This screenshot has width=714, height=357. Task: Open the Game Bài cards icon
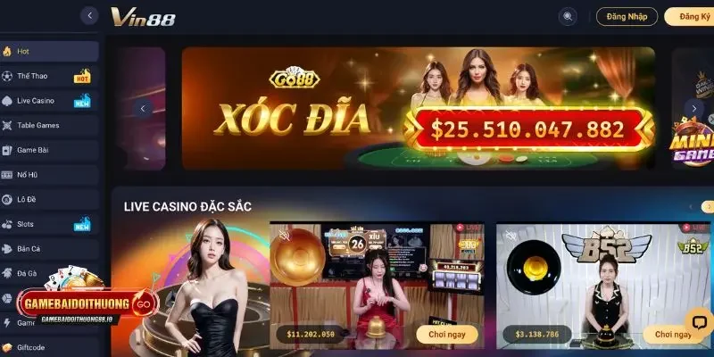(x=7, y=150)
